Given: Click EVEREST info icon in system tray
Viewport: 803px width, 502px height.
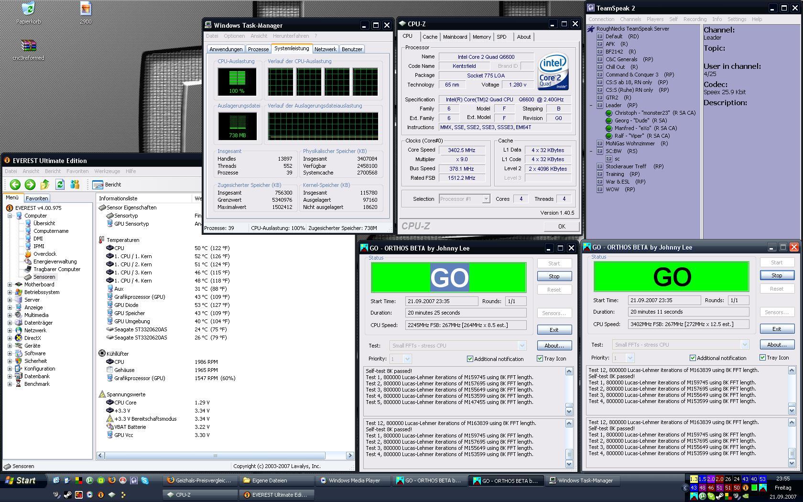Looking at the screenshot, I should click(745, 488).
